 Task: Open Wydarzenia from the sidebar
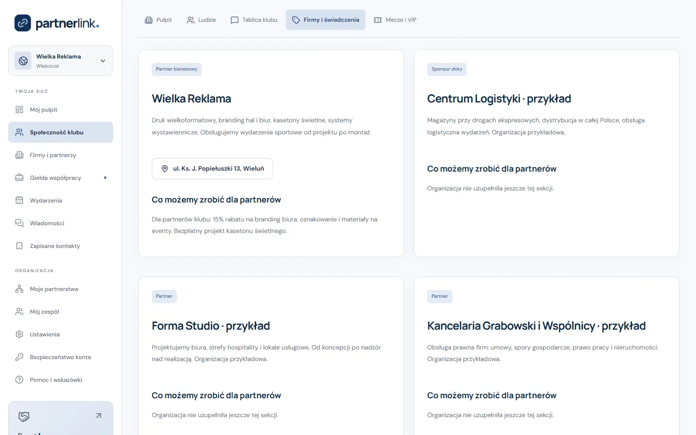coord(60,201)
